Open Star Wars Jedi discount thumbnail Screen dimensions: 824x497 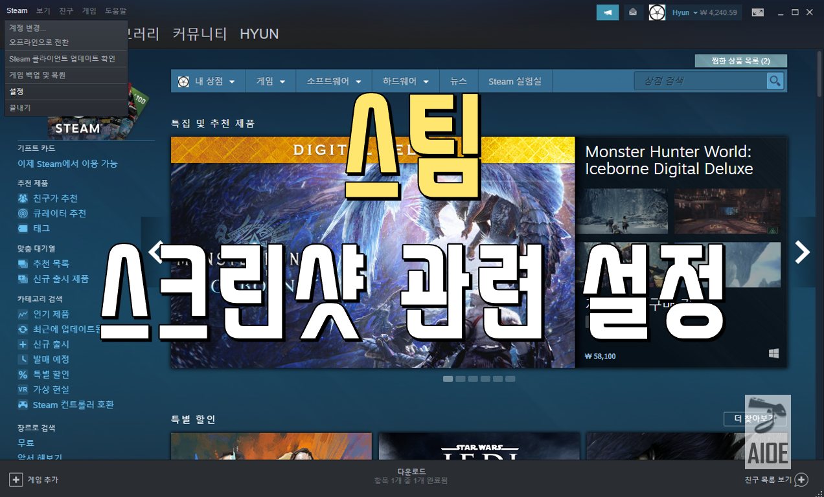(x=479, y=447)
